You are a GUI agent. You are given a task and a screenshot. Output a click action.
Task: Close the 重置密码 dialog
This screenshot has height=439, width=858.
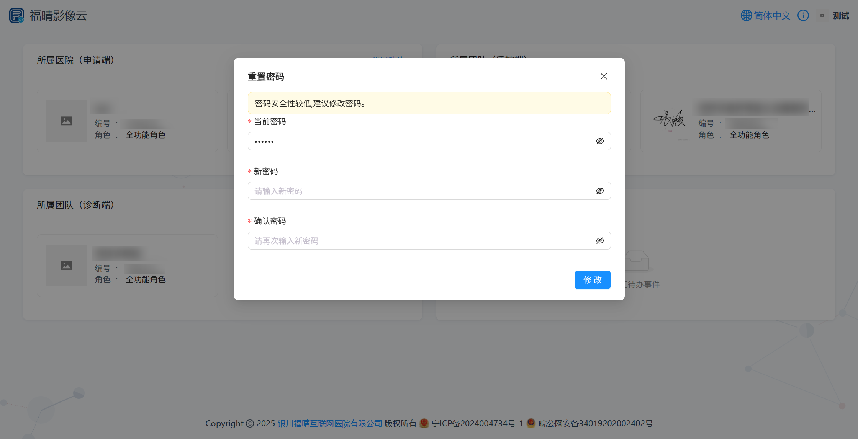[604, 76]
